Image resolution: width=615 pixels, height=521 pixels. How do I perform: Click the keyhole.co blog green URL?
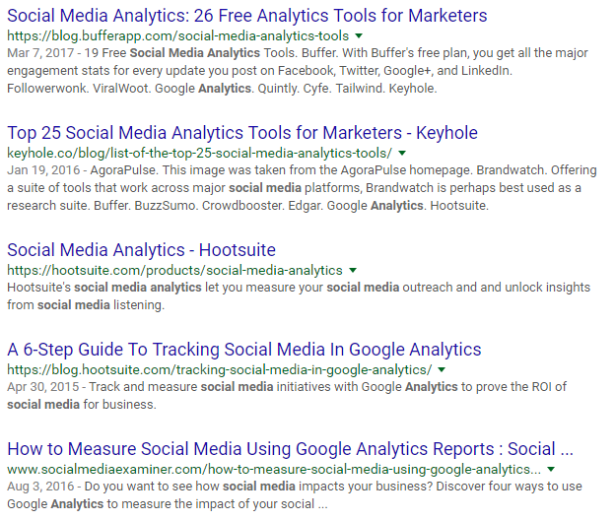[199, 153]
